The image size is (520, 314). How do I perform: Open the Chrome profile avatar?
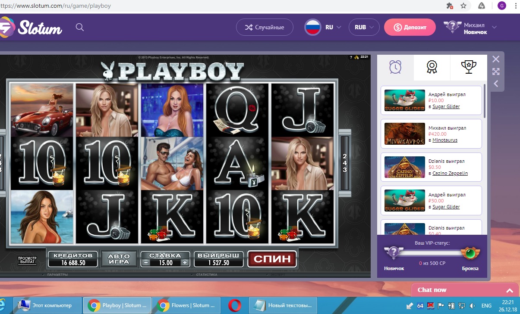[502, 6]
